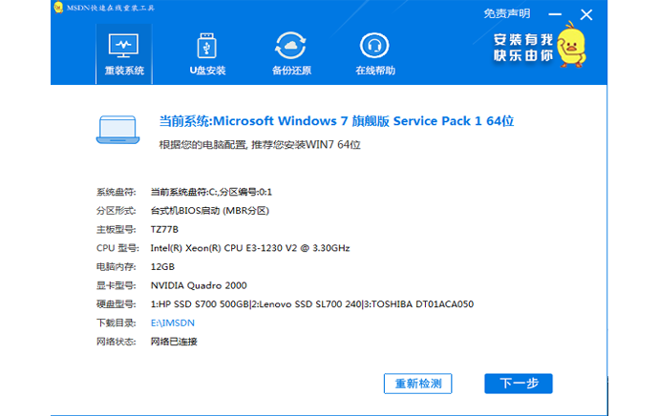Click the 台式机BIOS启动 (MBR分区) text

point(210,211)
